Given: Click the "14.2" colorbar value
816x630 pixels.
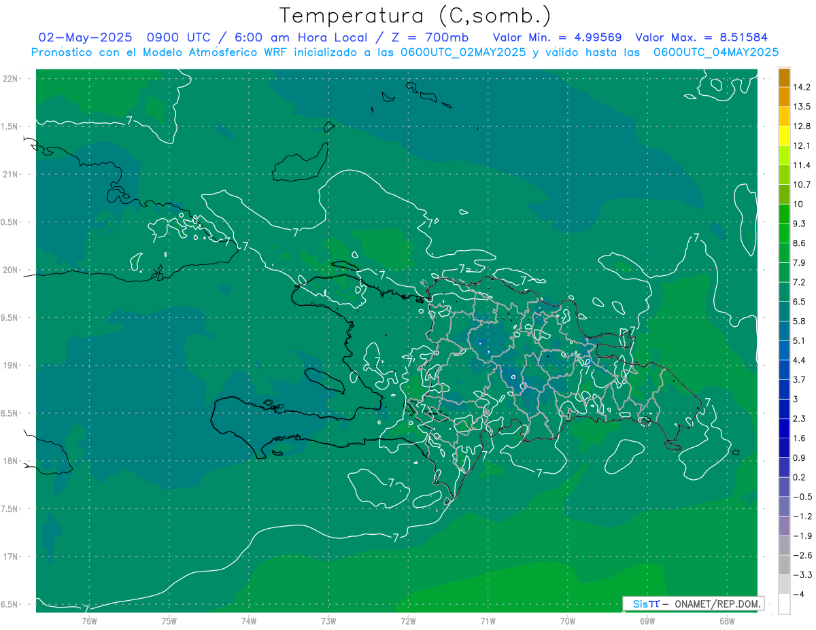Looking at the screenshot, I should coord(802,87).
